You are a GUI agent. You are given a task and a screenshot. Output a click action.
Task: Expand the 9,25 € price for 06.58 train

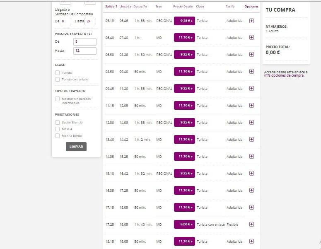pyautogui.click(x=184, y=54)
